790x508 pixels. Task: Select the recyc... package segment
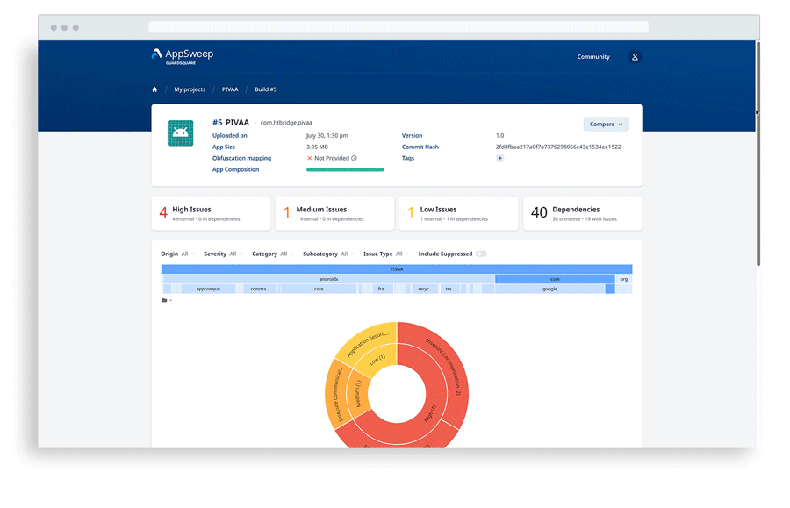(425, 289)
